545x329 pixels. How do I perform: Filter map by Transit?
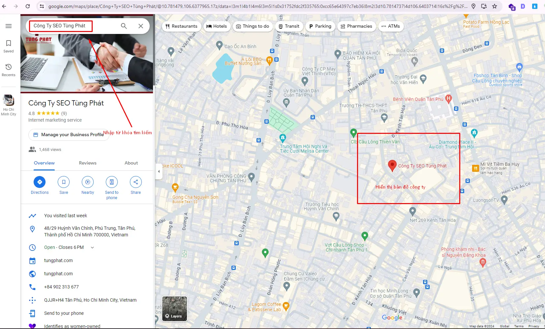pyautogui.click(x=289, y=26)
